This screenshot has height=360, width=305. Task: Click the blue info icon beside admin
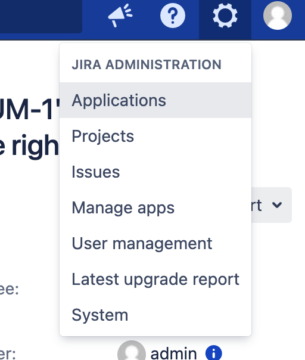point(214,353)
